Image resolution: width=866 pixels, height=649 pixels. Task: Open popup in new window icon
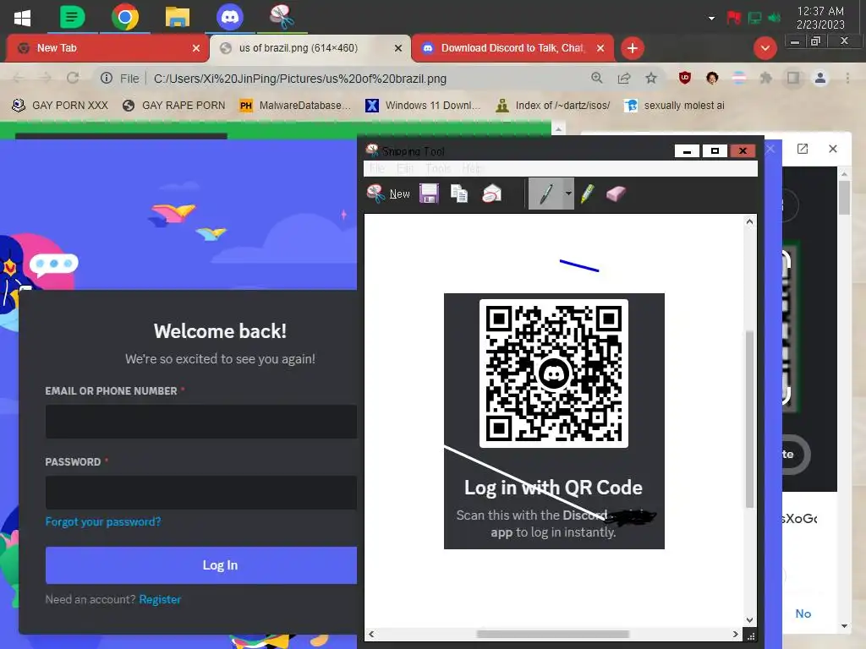pyautogui.click(x=803, y=149)
